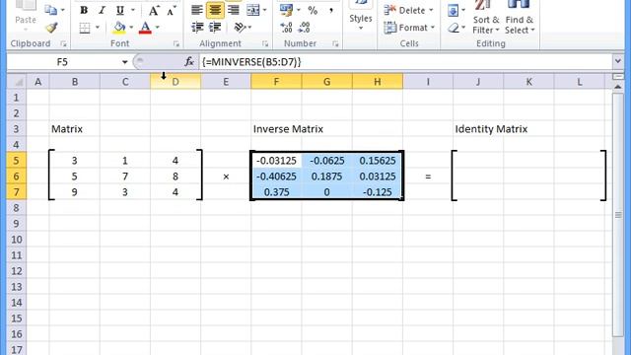Viewport: 631px width, 355px height.
Task: Click Merge and Center icon
Action: tap(252, 10)
